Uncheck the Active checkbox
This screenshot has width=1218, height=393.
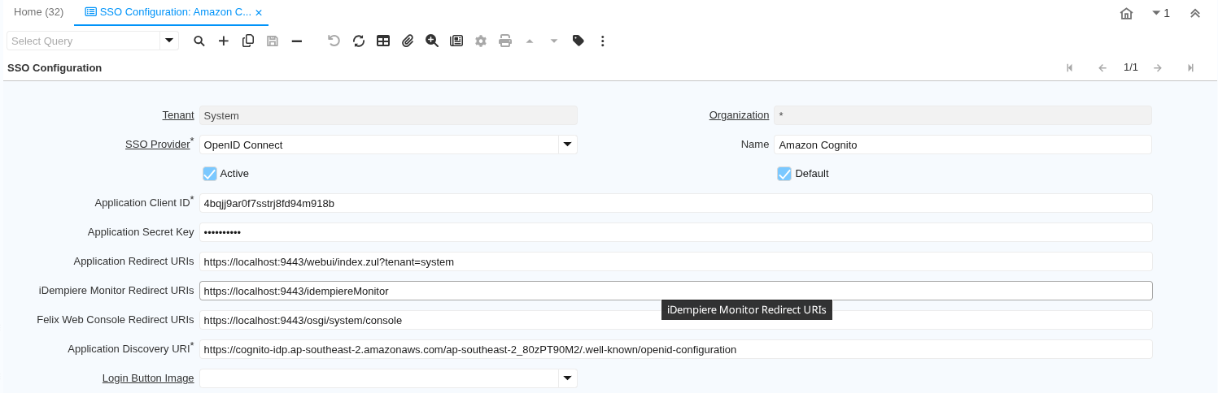click(210, 173)
